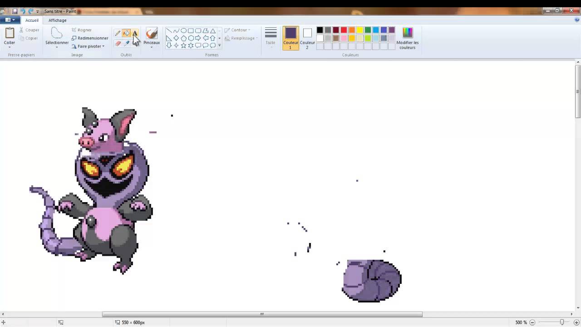Click the Pinceaux brush icon
This screenshot has height=327, width=581.
point(152,34)
